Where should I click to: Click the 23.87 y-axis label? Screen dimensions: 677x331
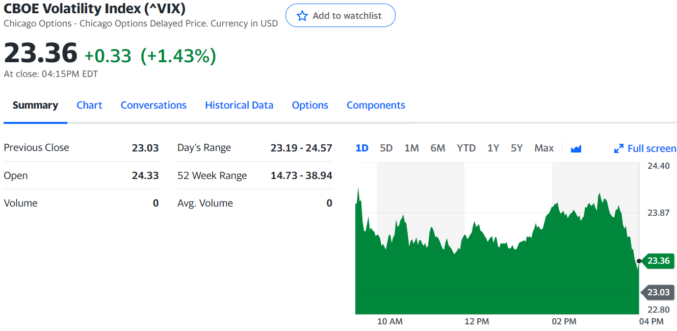(x=659, y=213)
